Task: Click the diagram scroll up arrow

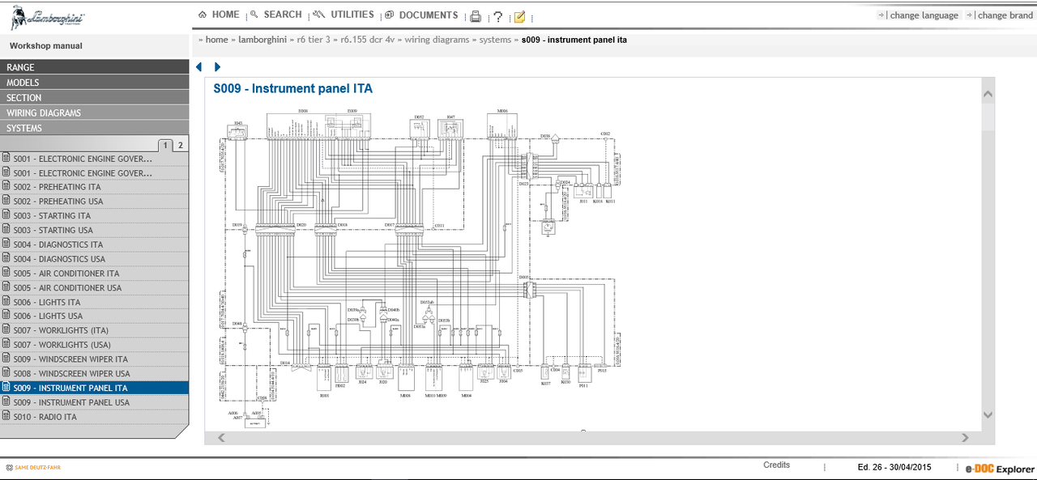Action: [x=988, y=94]
